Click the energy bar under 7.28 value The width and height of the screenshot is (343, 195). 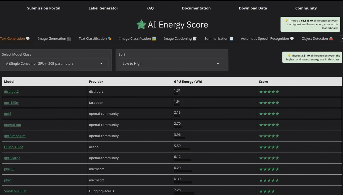click(184, 193)
